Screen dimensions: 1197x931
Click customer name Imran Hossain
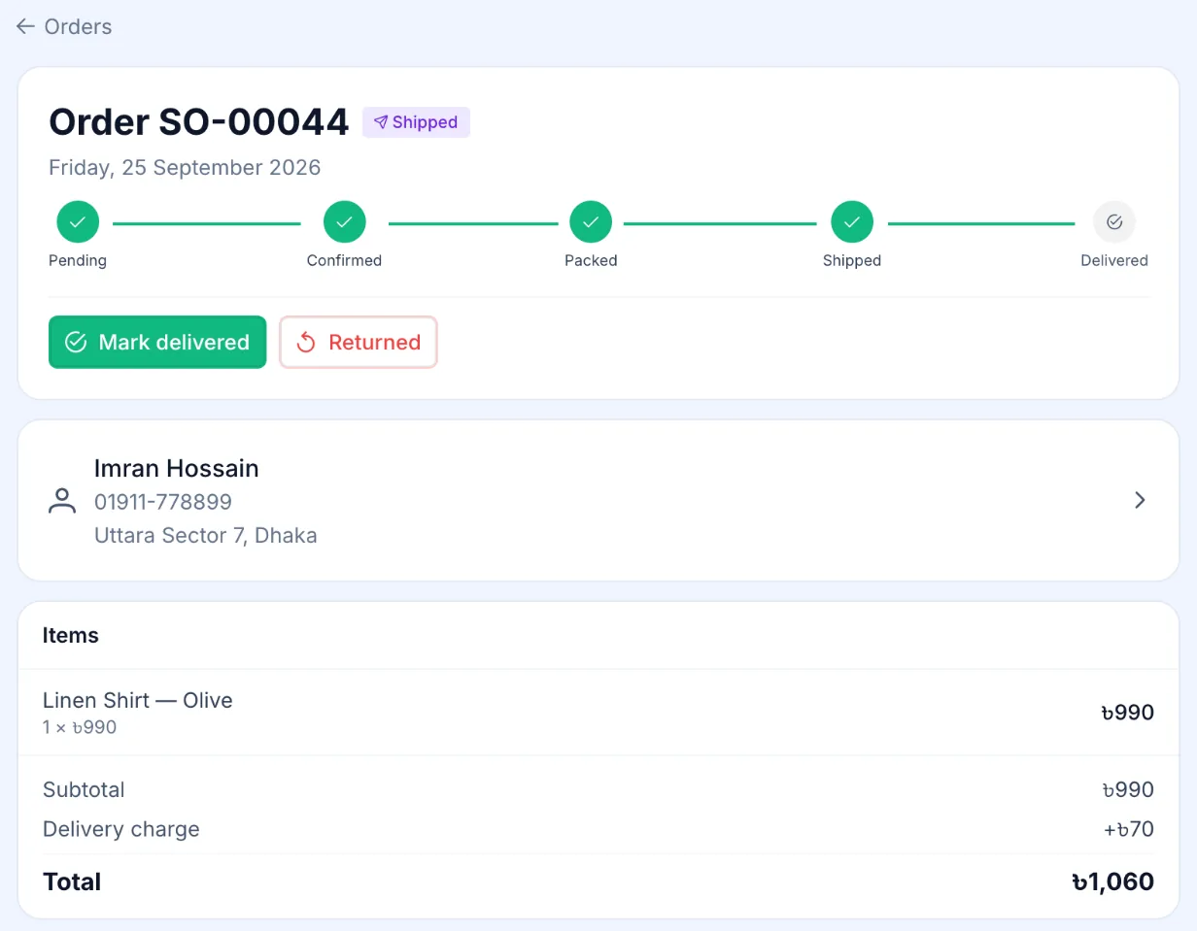click(x=177, y=468)
